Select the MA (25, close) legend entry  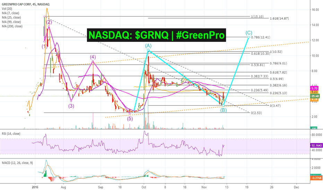(11, 18)
